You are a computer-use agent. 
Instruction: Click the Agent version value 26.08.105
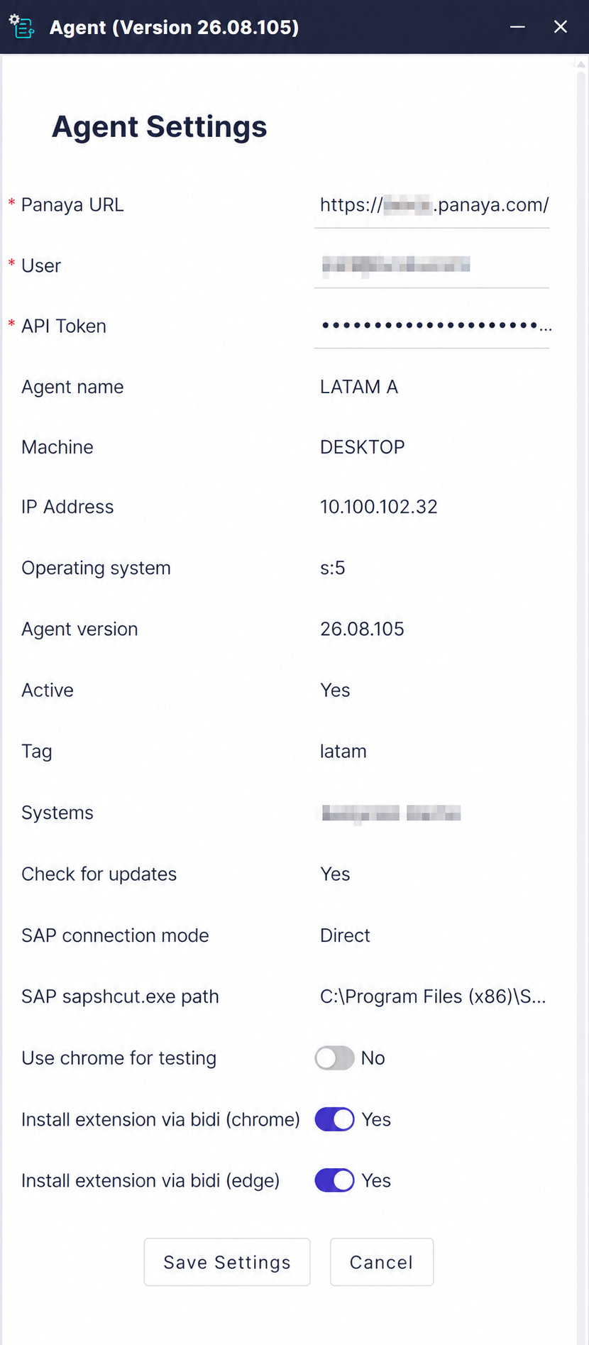tap(362, 629)
